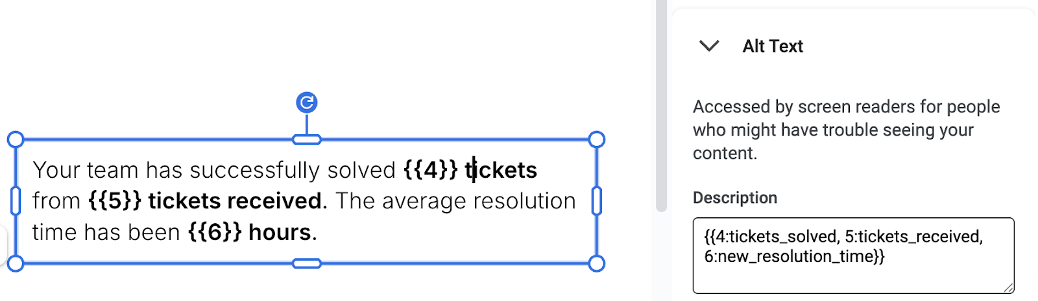Screen dimensions: 1038x301
Task: Click the left-middle resize handle of the text box
Action: (x=16, y=201)
